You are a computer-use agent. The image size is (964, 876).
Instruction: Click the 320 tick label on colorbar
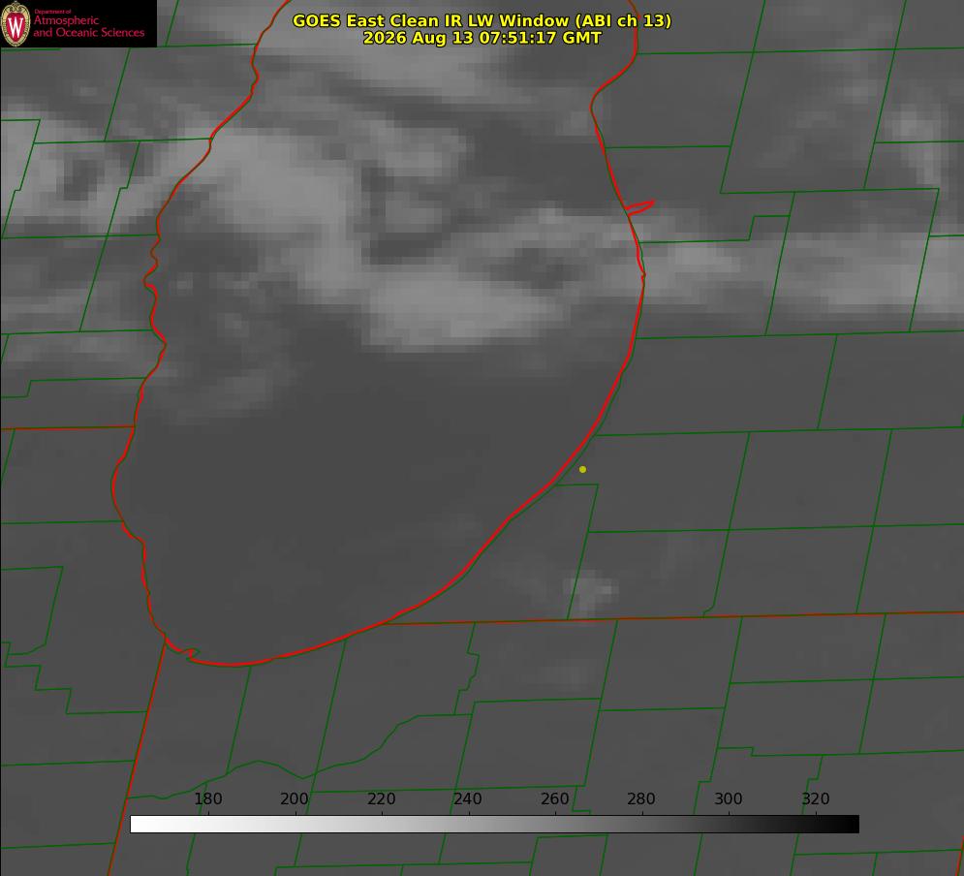click(x=816, y=798)
